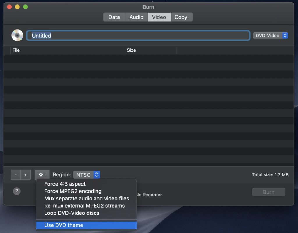The width and height of the screenshot is (298, 233).
Task: Open help with the question mark
Action: [17, 191]
